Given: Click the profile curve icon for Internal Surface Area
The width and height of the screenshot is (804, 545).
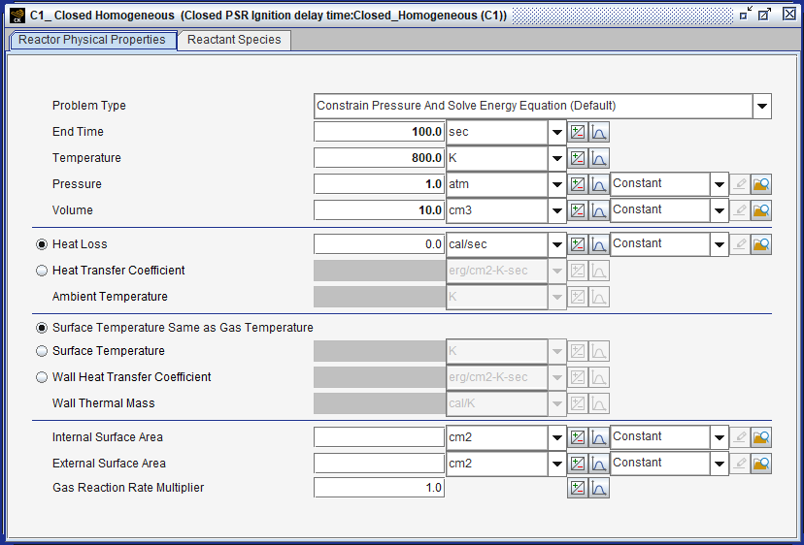Looking at the screenshot, I should (x=599, y=438).
